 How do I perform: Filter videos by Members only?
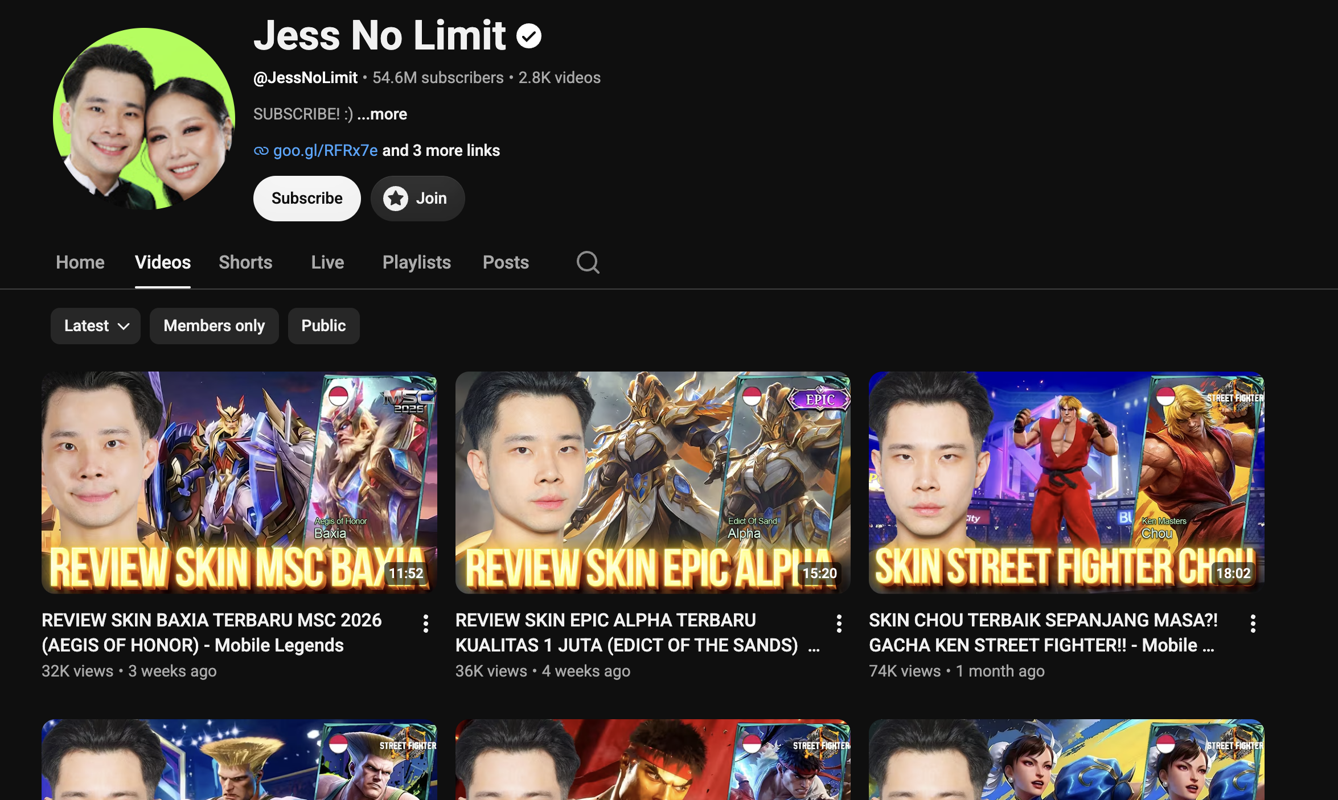coord(214,326)
